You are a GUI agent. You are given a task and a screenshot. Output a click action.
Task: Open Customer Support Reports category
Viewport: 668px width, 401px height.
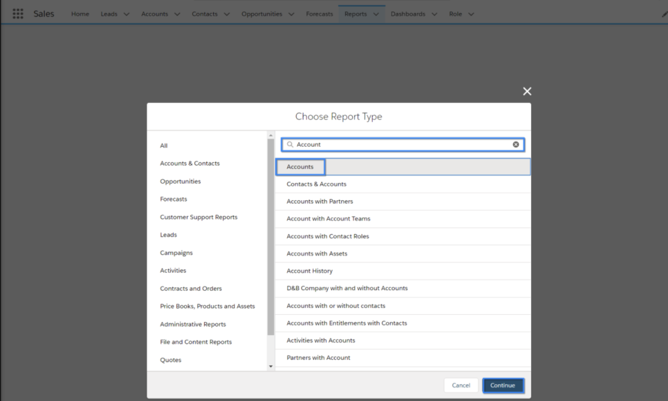click(x=198, y=217)
